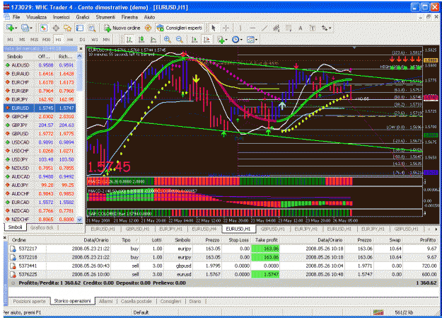Toggle chart auto scroll icon

click(x=194, y=39)
